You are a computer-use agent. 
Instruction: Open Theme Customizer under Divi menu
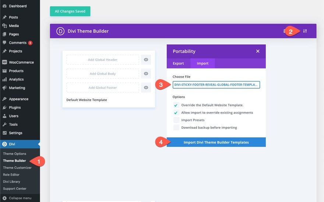pos(17,168)
